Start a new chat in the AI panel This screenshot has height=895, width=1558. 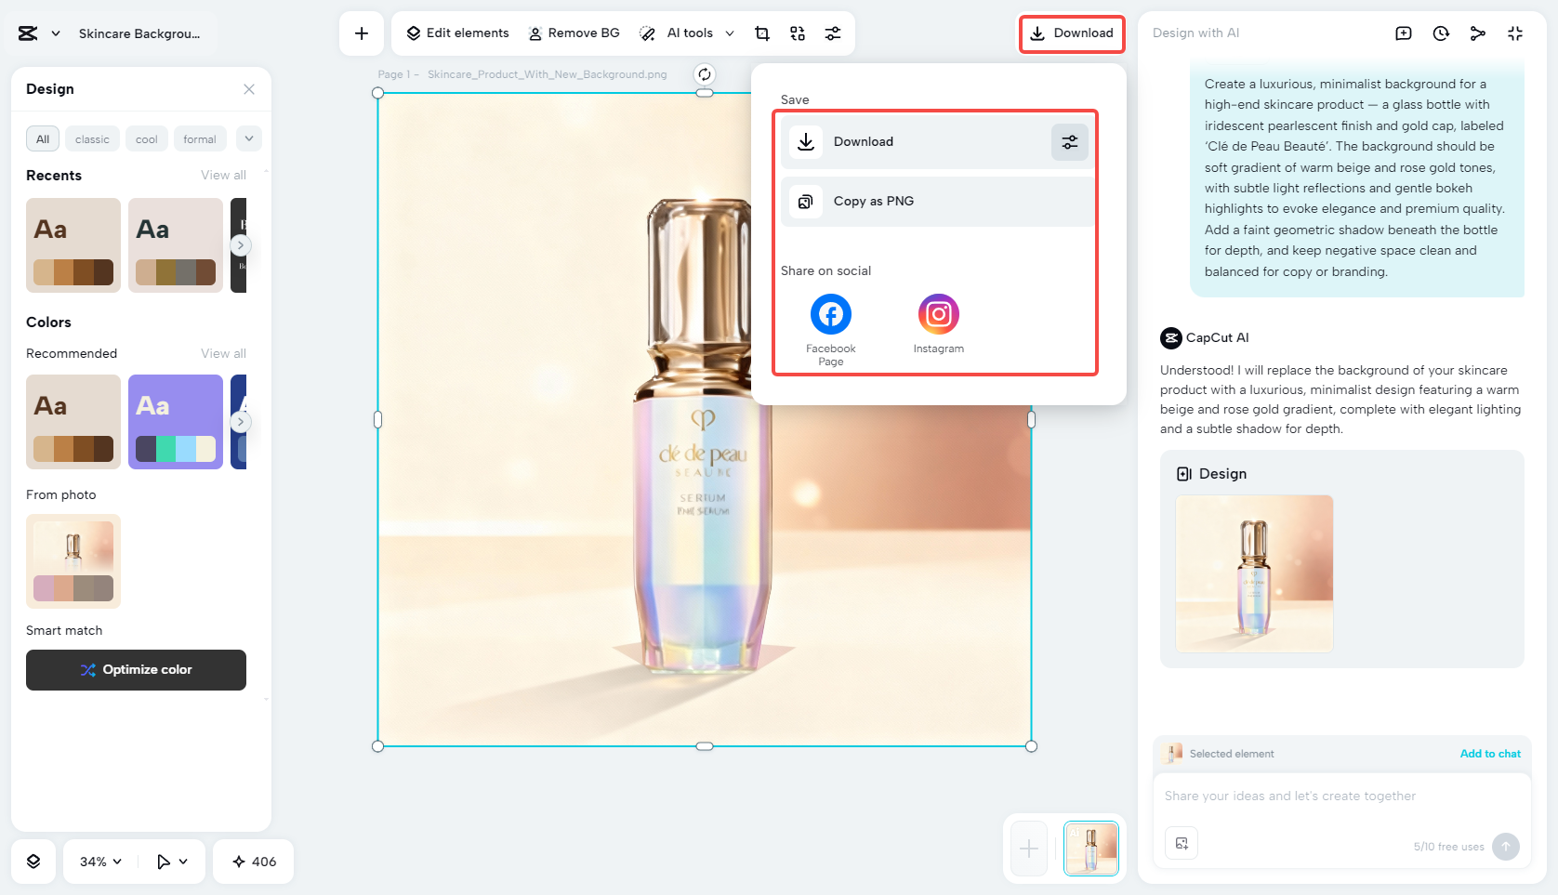(x=1403, y=33)
